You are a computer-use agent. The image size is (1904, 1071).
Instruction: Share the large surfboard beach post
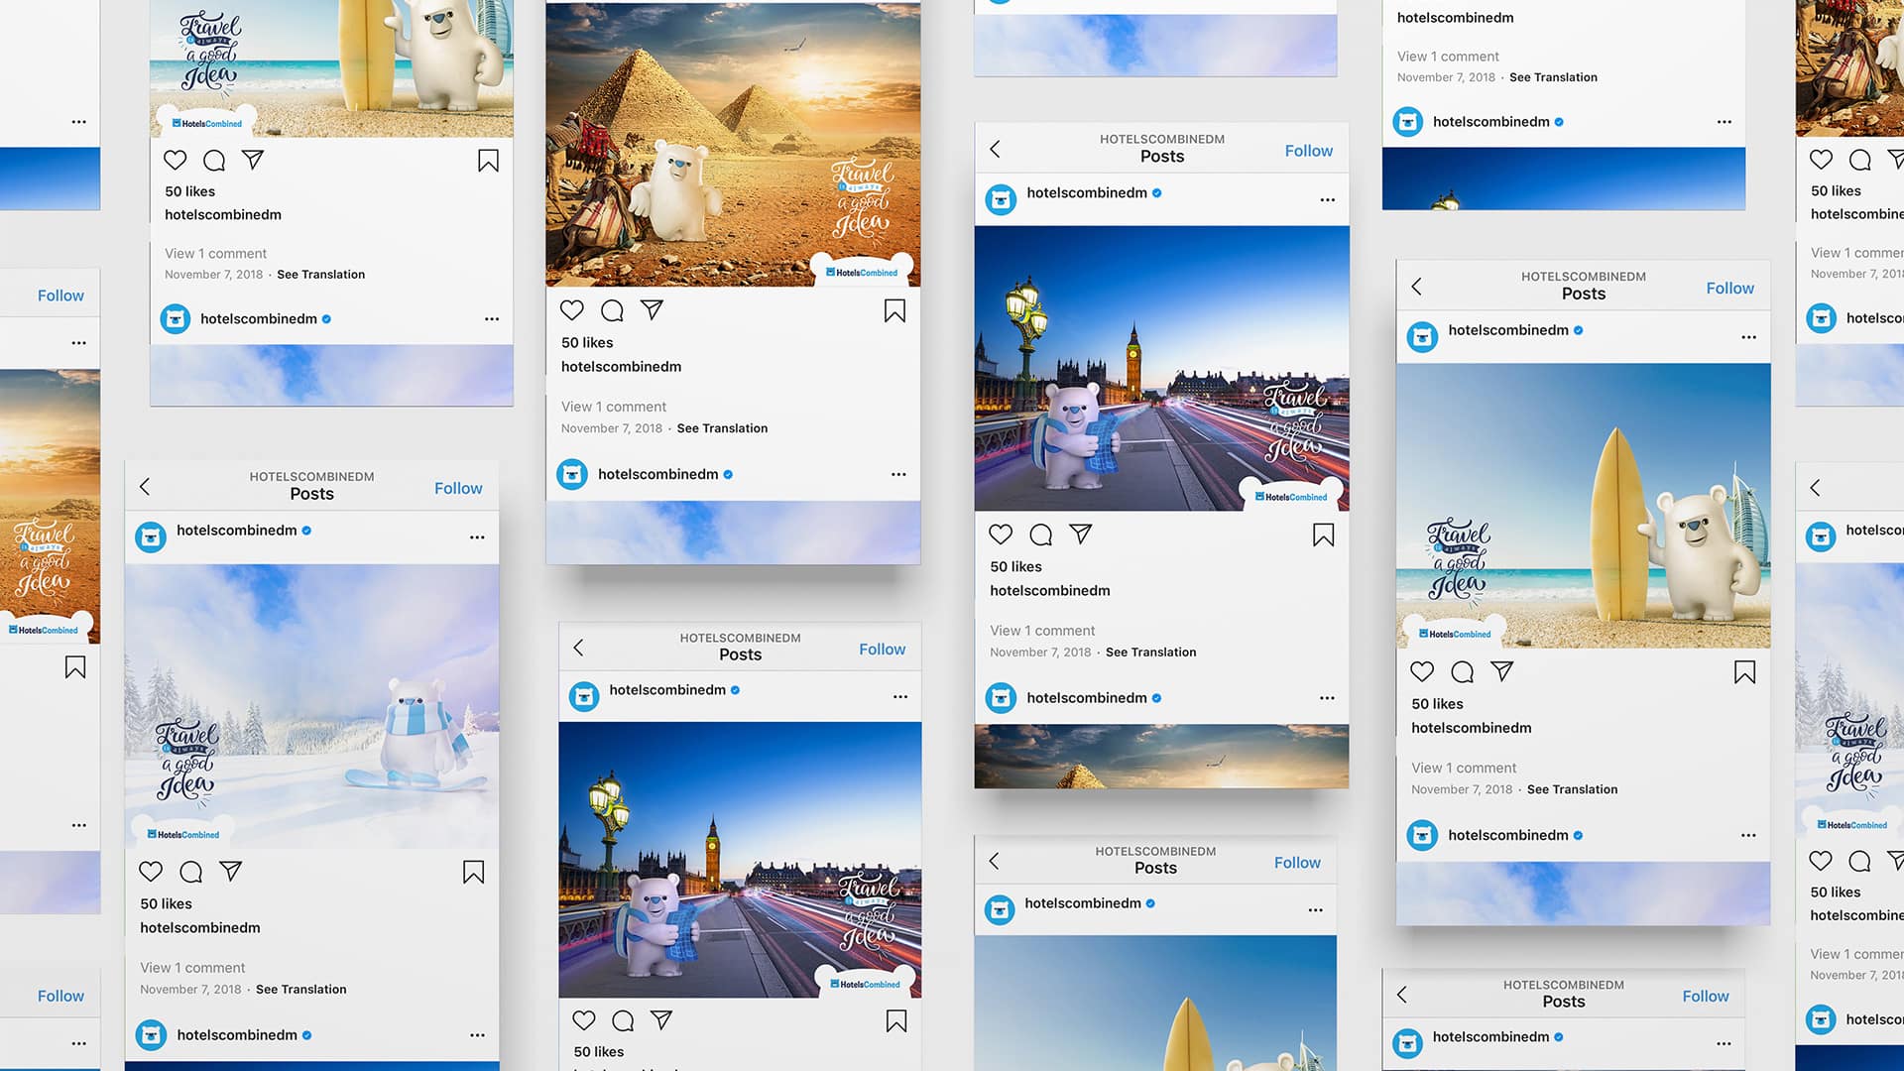click(1501, 671)
